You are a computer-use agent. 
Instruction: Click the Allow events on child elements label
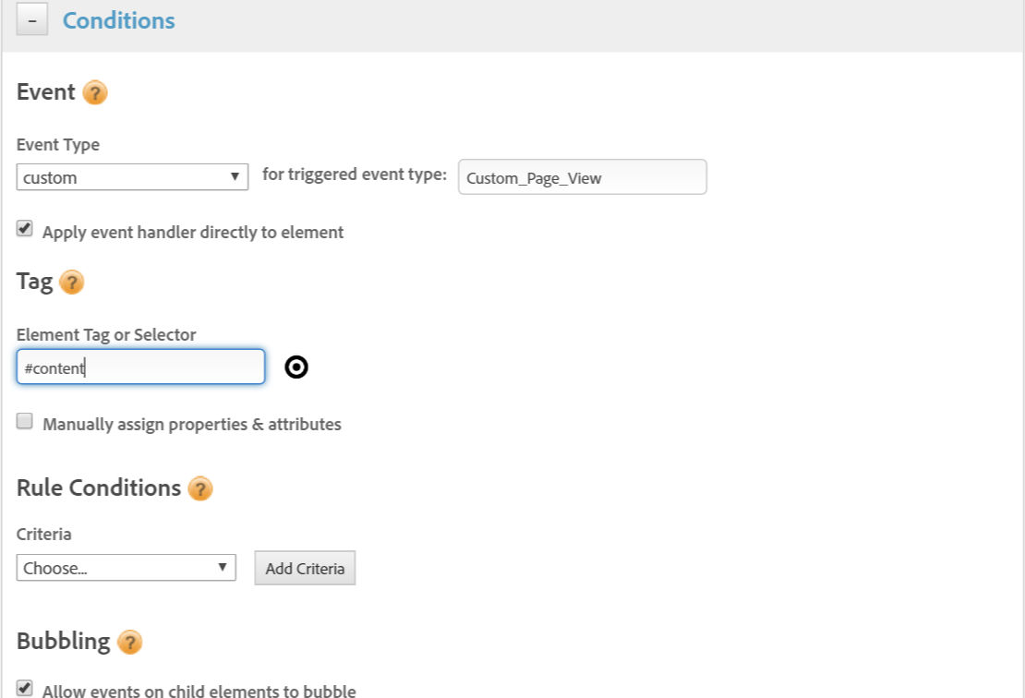[199, 691]
